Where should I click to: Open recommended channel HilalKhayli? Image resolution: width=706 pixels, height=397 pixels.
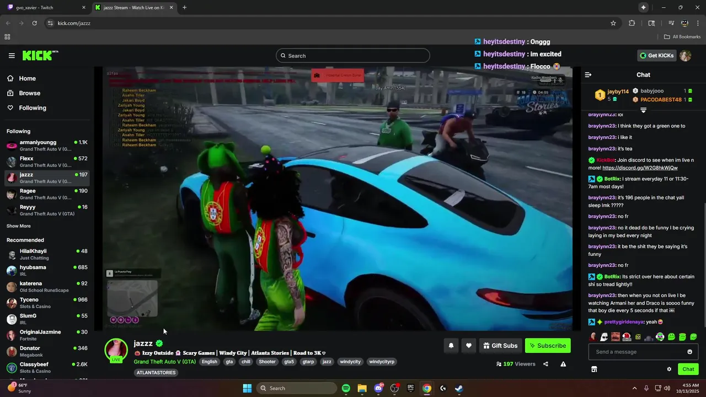tap(47, 254)
